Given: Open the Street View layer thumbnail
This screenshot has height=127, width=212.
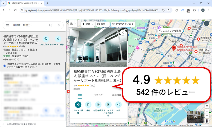Looking at the screenshot, I should 195,117.
